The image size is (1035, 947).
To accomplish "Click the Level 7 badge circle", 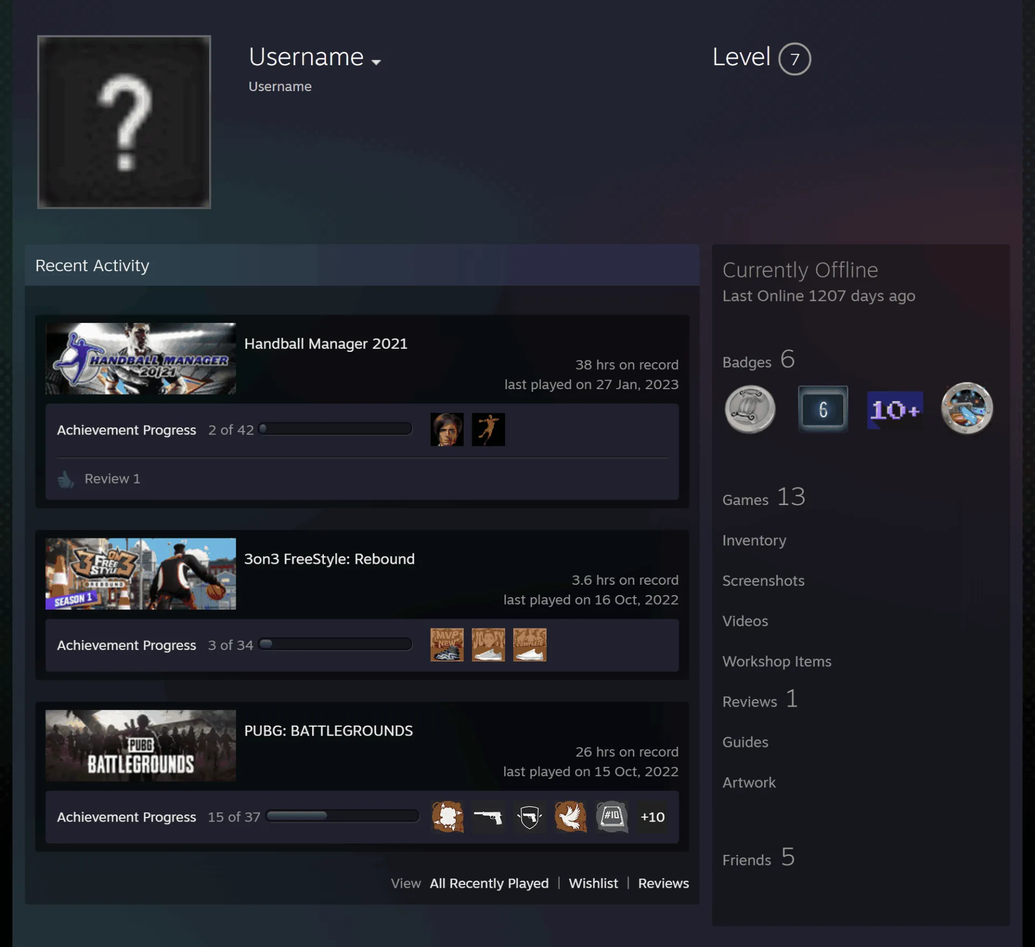I will pyautogui.click(x=795, y=59).
